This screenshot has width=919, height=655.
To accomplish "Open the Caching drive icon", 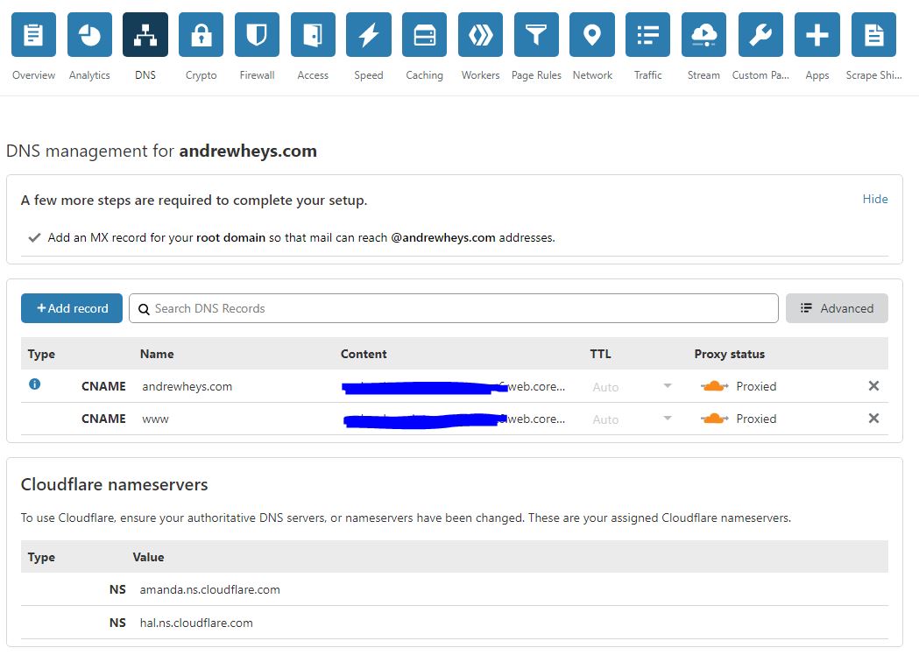I will 424,34.
